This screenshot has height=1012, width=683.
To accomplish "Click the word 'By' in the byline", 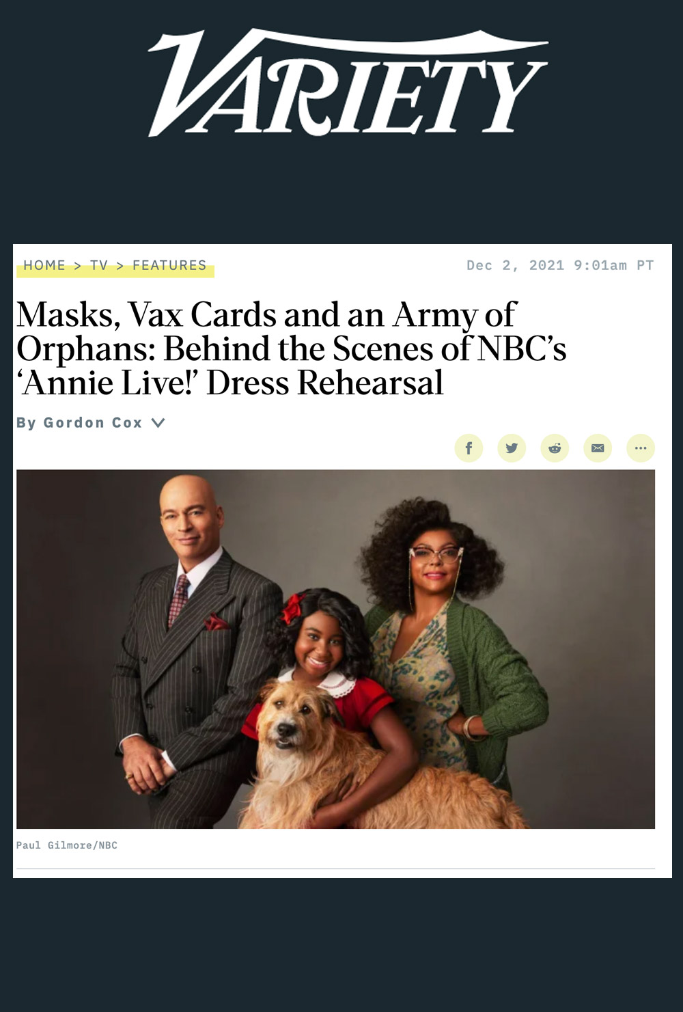I will (26, 423).
